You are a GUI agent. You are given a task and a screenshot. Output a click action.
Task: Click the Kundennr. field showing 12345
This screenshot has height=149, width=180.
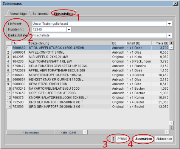49,30
